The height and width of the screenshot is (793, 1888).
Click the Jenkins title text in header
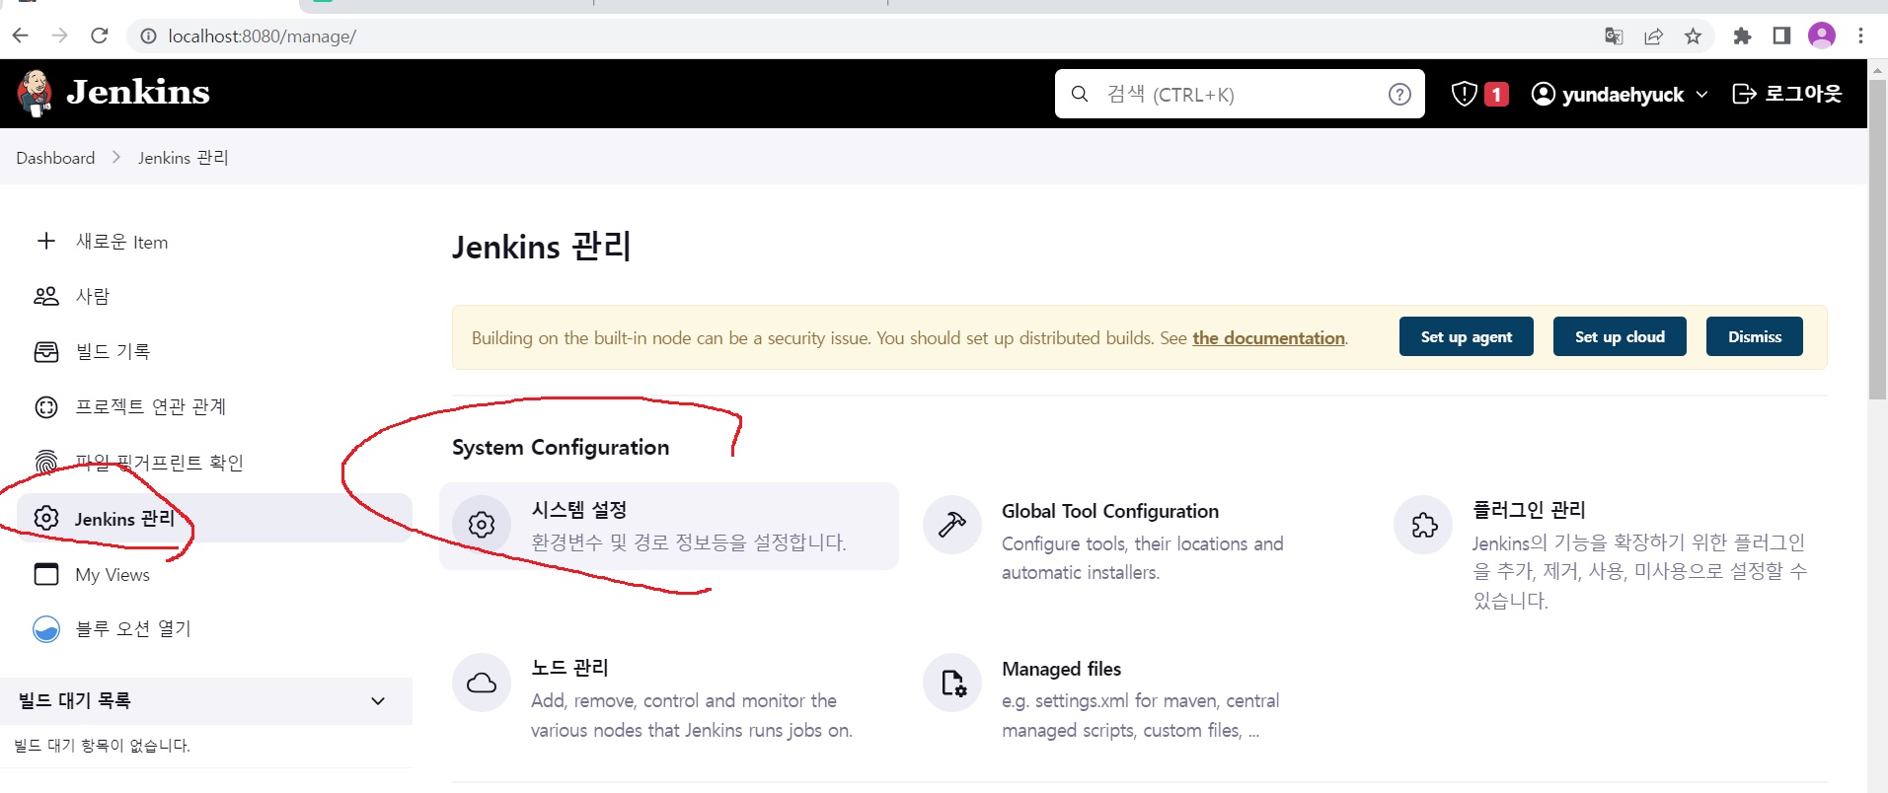138,93
